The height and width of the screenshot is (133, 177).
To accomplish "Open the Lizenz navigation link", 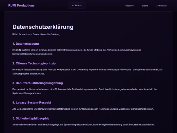I will click(x=145, y=6).
